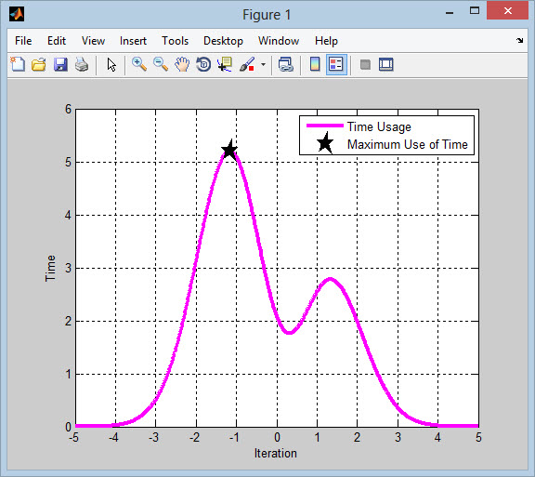
Task: Activate the Zoom Out magnifier tool
Action: click(x=161, y=64)
